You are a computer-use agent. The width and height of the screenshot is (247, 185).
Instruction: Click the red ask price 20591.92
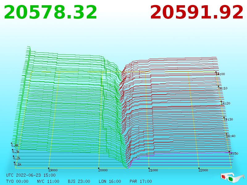tap(197, 12)
